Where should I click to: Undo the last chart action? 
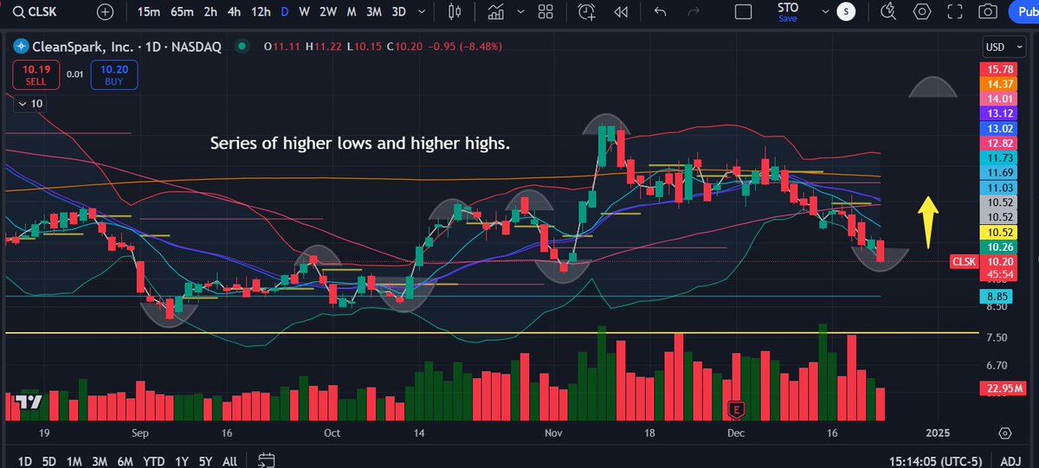[x=661, y=12]
